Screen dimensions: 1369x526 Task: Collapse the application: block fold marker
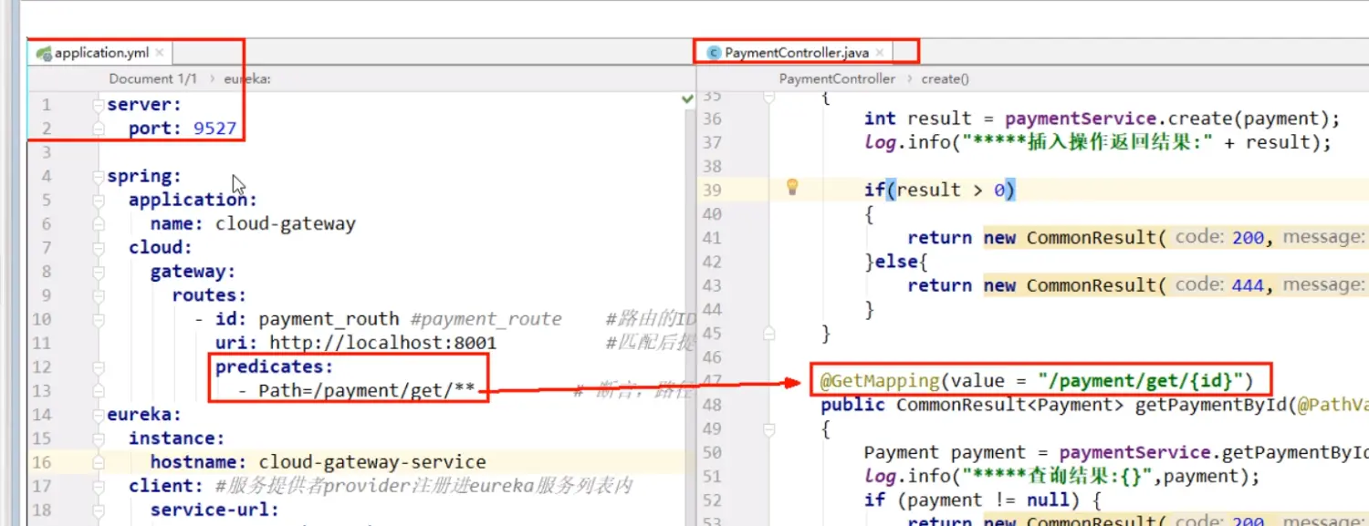(99, 201)
